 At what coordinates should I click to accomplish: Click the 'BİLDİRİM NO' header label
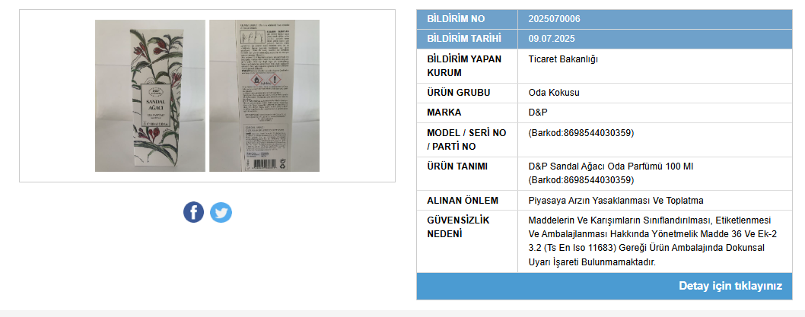[456, 19]
